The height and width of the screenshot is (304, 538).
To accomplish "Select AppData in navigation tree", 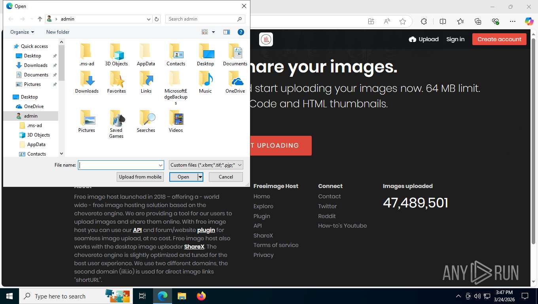I will 36,144.
